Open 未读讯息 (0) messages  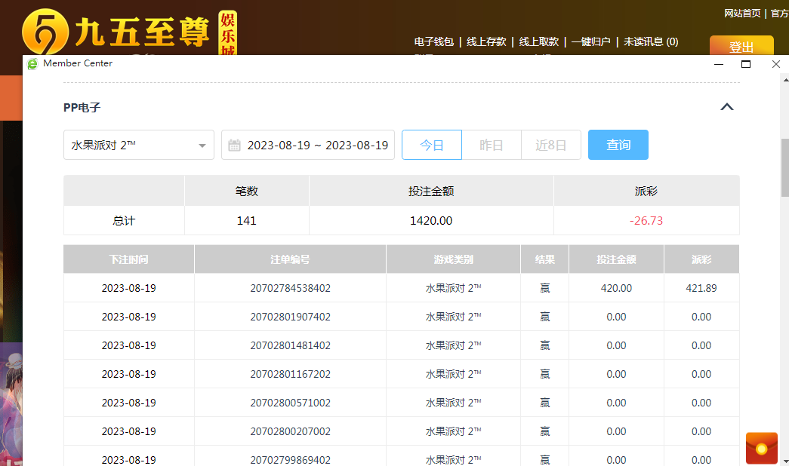point(650,42)
